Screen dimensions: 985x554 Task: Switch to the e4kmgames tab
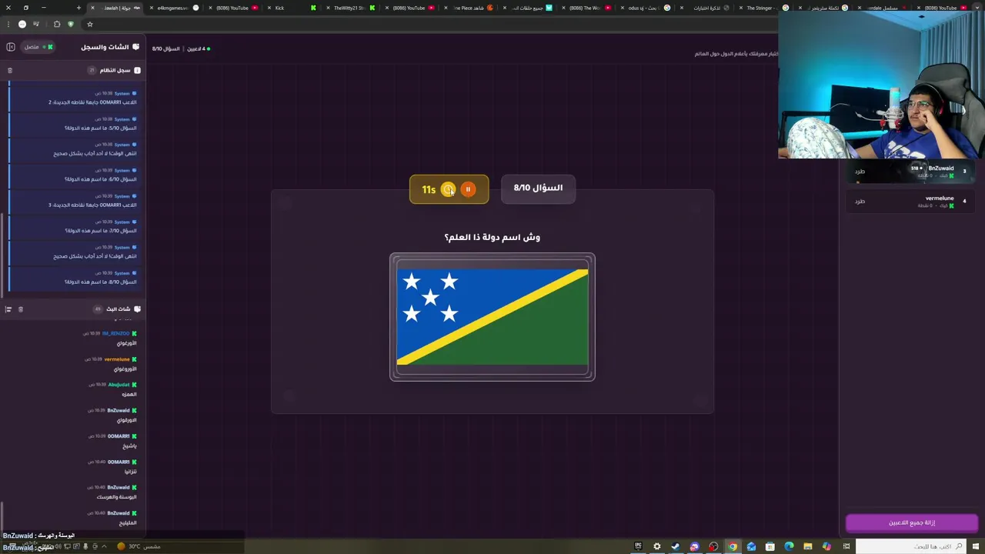[173, 8]
